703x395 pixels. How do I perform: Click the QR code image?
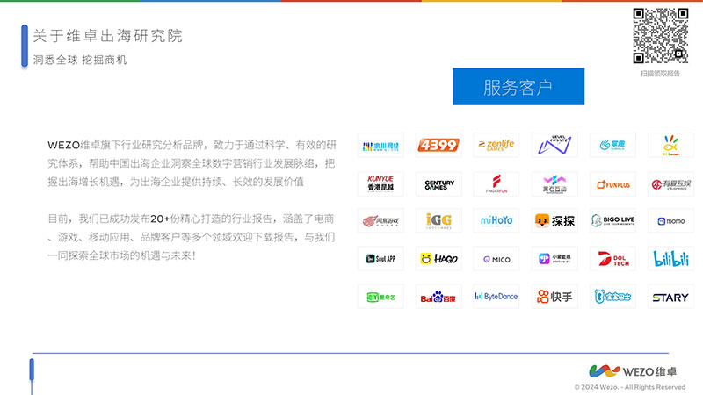[661, 36]
